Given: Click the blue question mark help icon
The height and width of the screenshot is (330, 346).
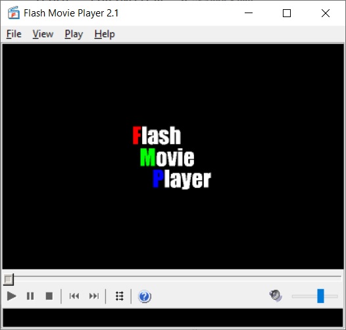Looking at the screenshot, I should coord(145,296).
